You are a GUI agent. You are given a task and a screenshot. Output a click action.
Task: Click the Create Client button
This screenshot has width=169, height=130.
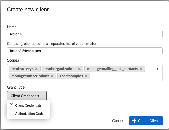coord(146,121)
